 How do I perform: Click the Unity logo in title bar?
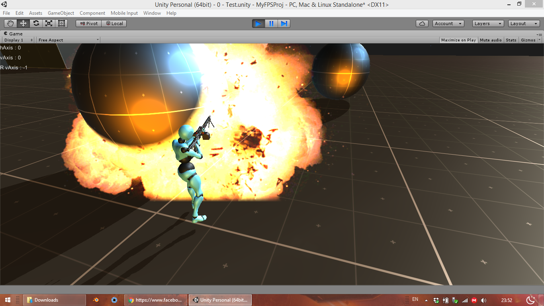pyautogui.click(x=4, y=4)
